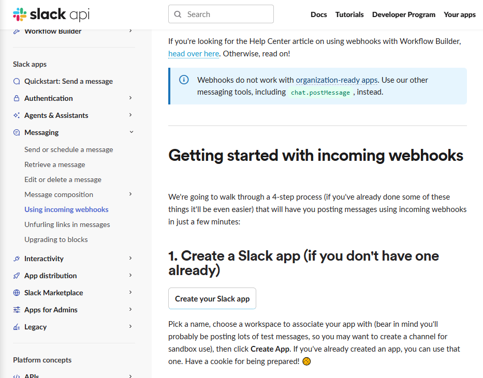Open Send or schedule a message
Image resolution: width=483 pixels, height=378 pixels.
69,149
